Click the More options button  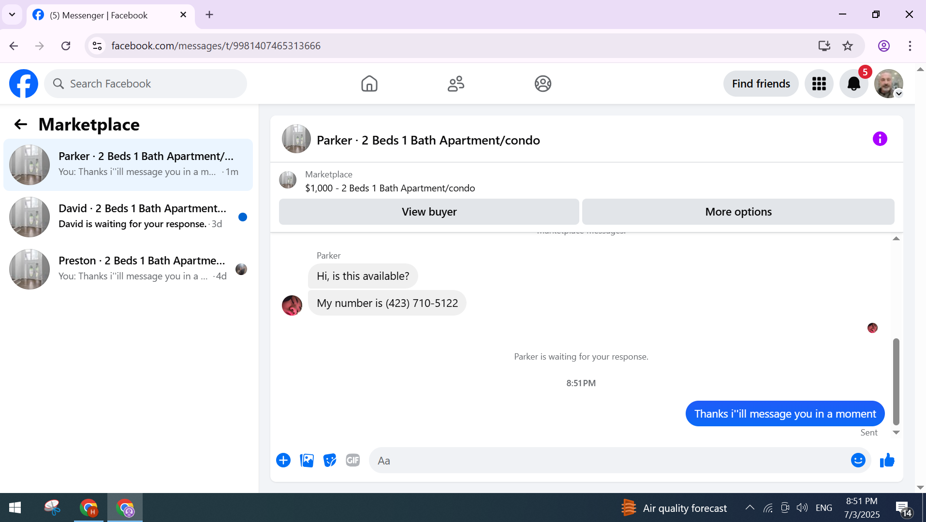(738, 212)
